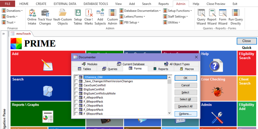This screenshot has width=258, height=129.
Task: Tick the F_CReportPack checkbox
Action: point(76,106)
